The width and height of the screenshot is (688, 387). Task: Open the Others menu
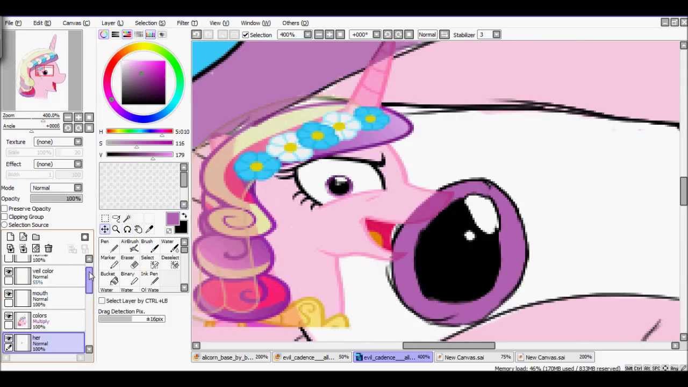pyautogui.click(x=295, y=23)
